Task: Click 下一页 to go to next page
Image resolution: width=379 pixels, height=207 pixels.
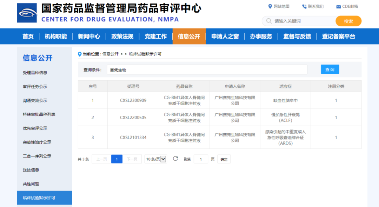Action: pyautogui.click(x=133, y=159)
